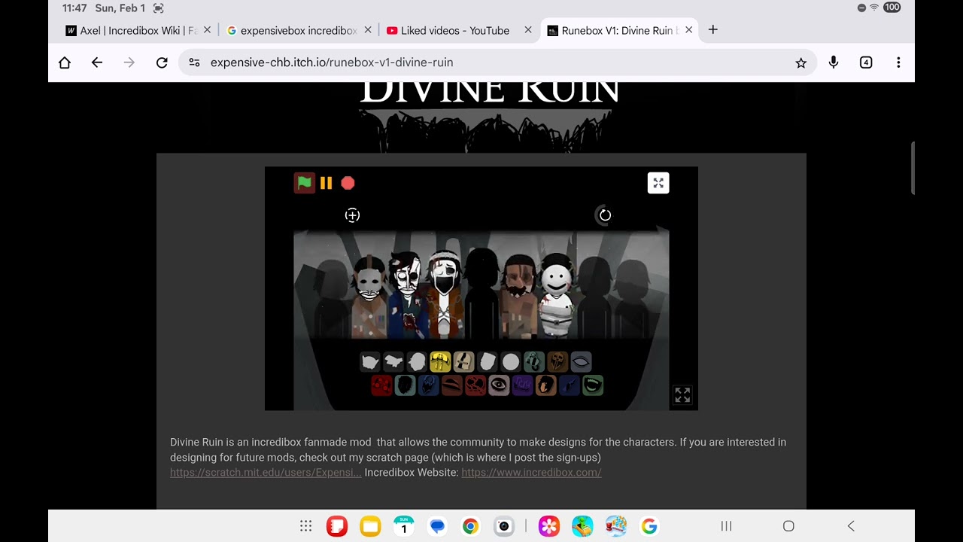Select the first greyed-out sound icon in the top row

tap(369, 362)
